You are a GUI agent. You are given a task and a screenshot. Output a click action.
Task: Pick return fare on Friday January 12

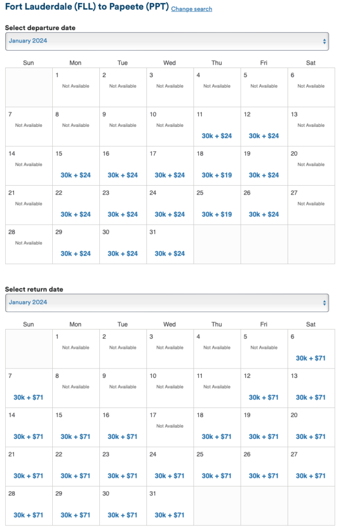[264, 397]
